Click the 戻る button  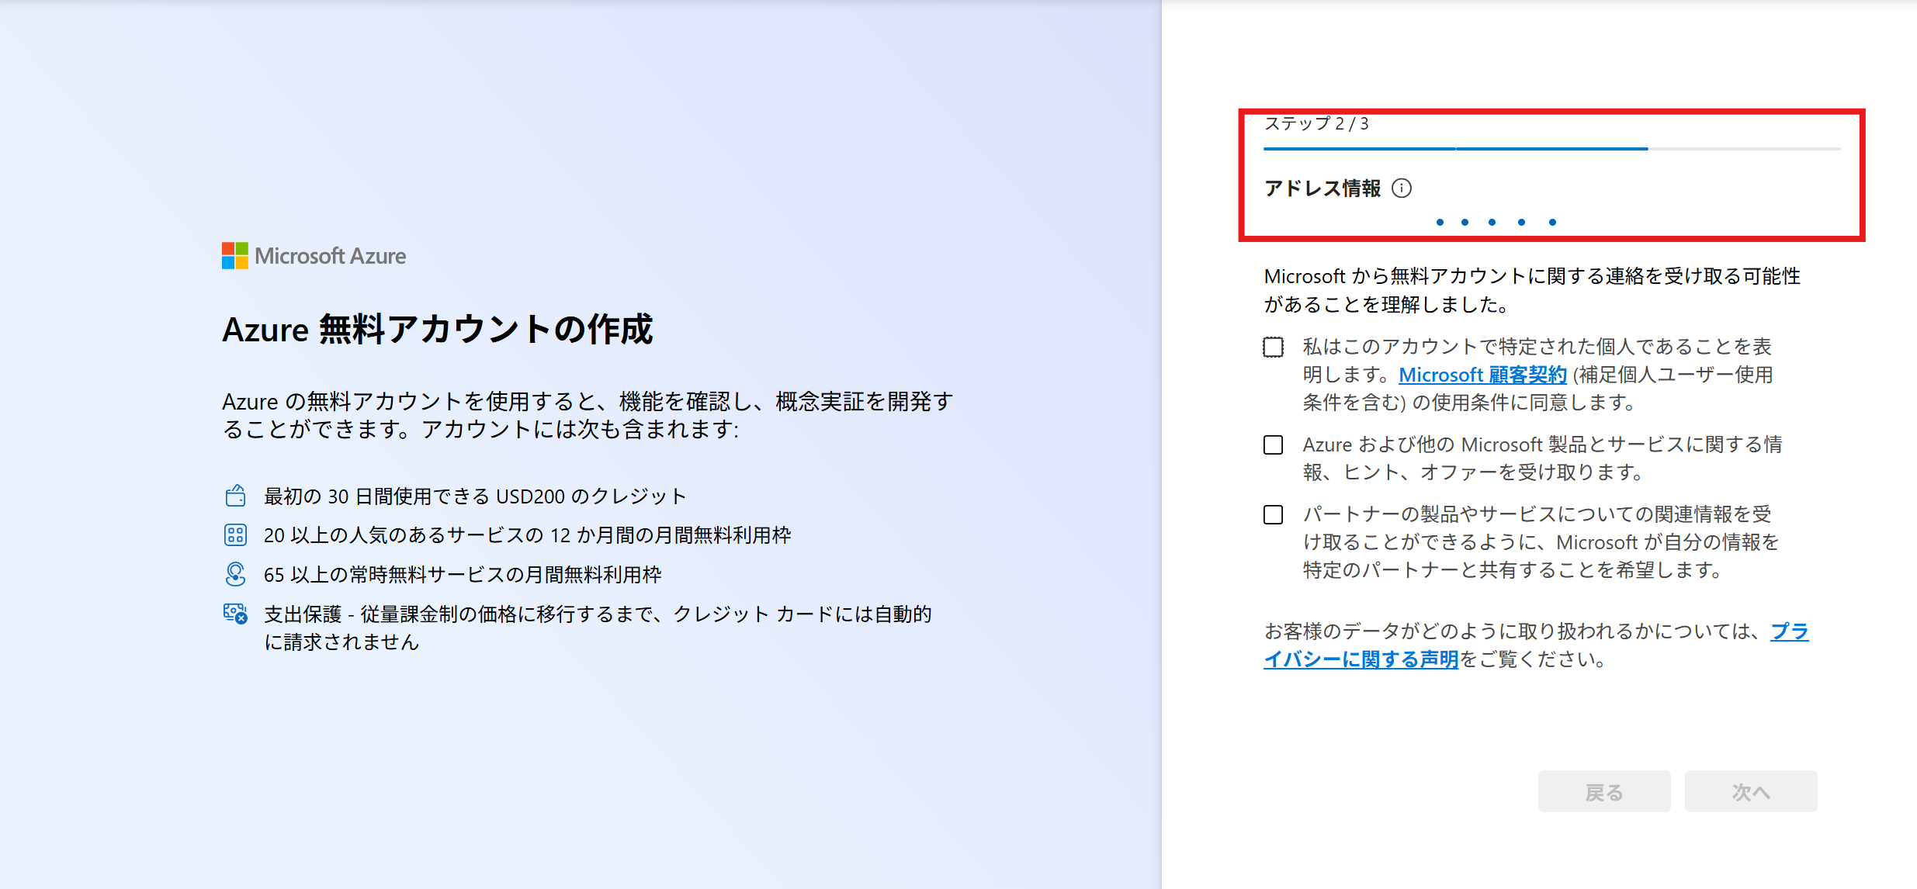coord(1603,790)
